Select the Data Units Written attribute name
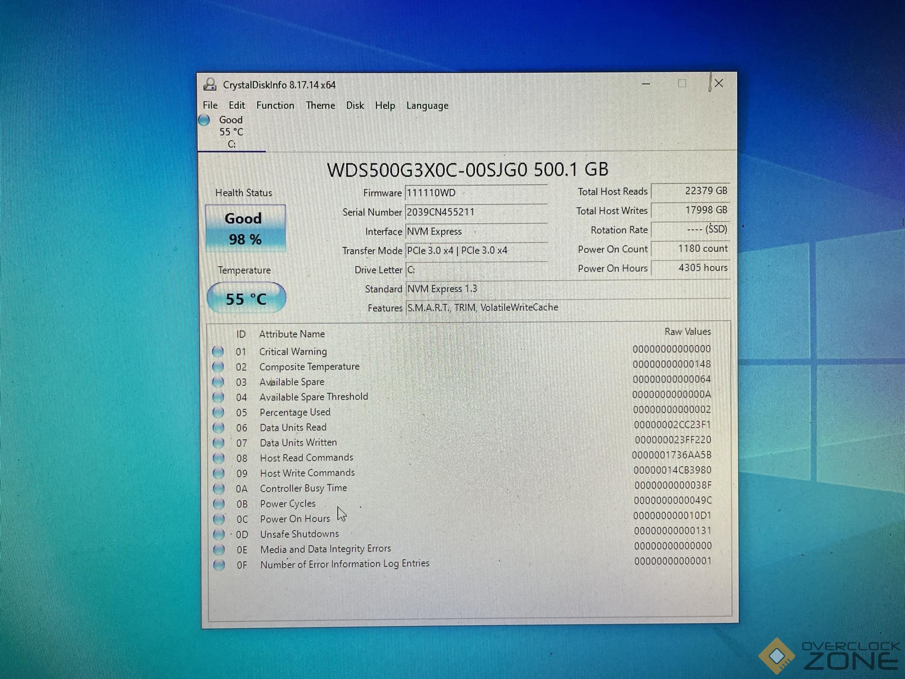Image resolution: width=905 pixels, height=679 pixels. point(298,442)
